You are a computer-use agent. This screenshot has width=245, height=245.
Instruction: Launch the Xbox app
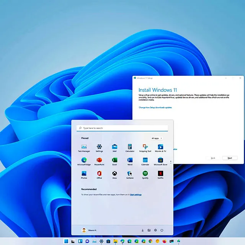(x=114, y=175)
